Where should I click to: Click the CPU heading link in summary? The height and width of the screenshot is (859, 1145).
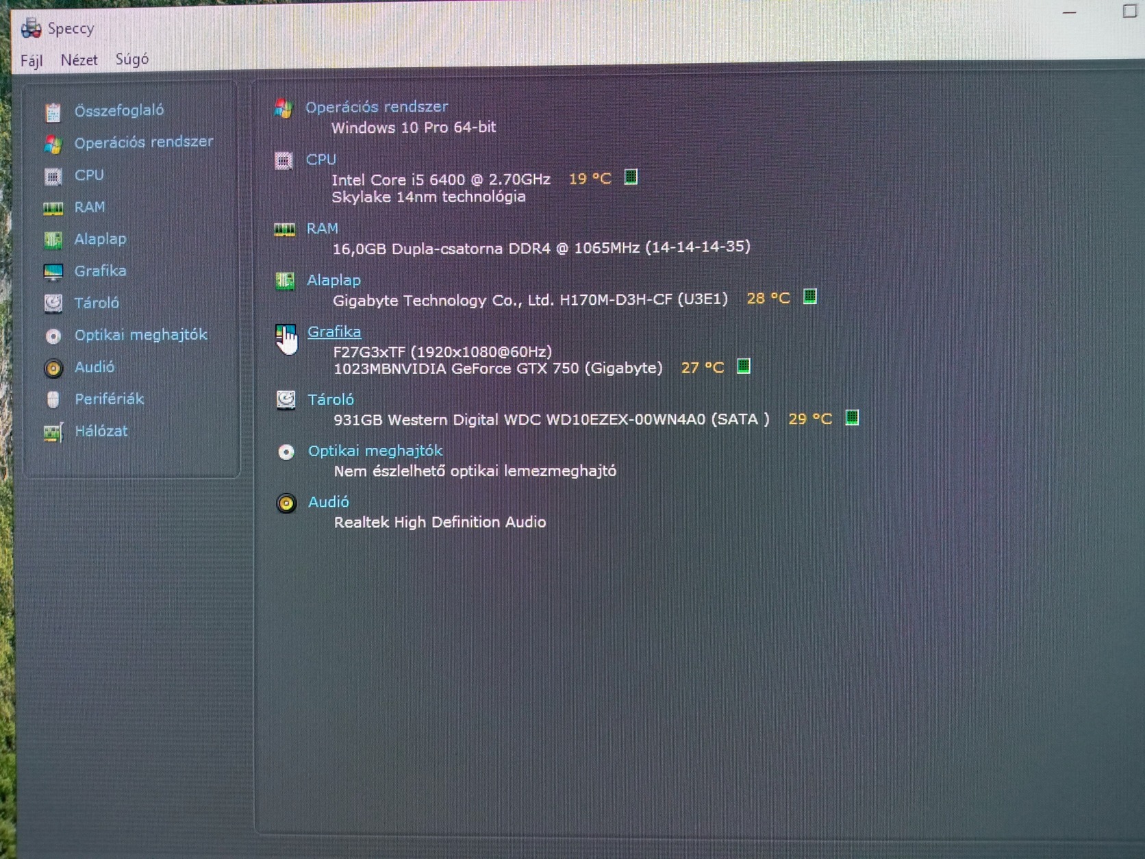pyautogui.click(x=321, y=160)
